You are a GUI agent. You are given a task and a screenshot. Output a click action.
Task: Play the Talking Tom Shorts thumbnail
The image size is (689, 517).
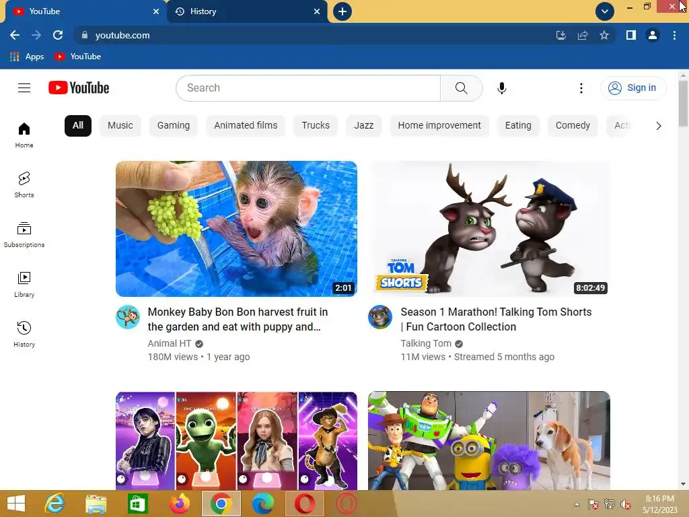coord(489,229)
